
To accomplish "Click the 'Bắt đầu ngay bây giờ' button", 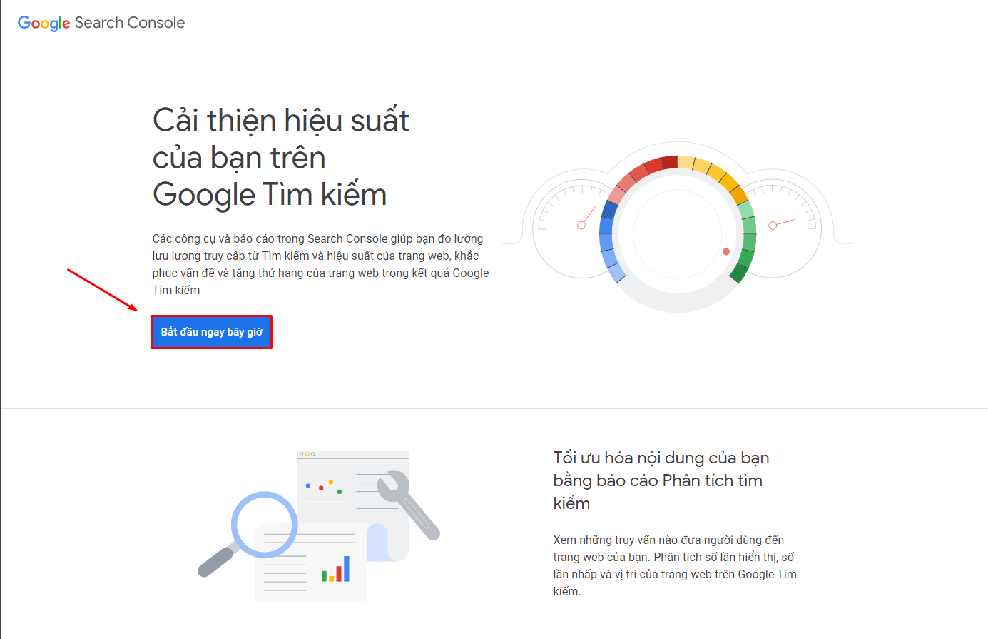I will click(x=210, y=331).
